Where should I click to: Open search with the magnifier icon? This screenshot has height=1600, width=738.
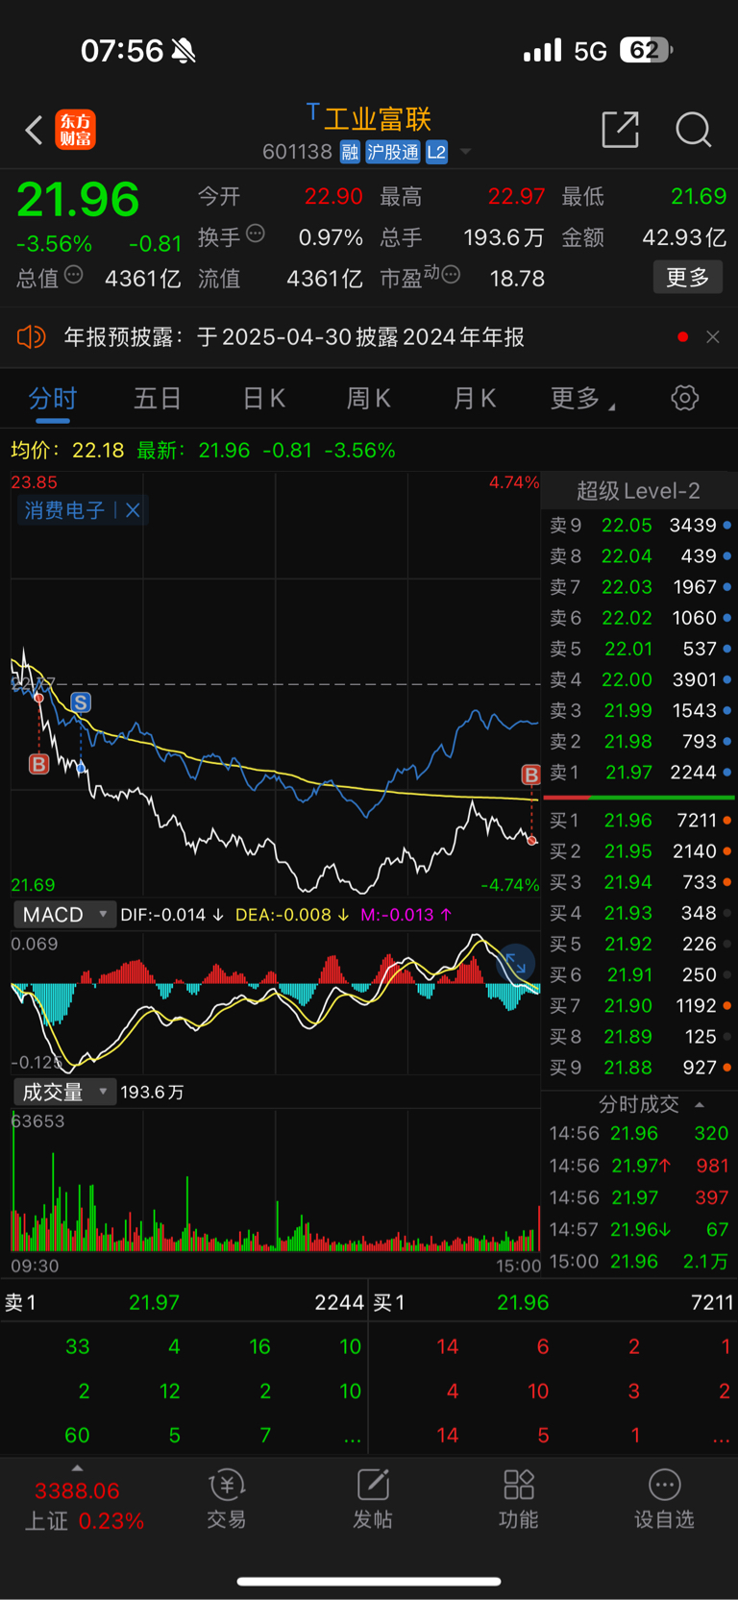coord(693,129)
